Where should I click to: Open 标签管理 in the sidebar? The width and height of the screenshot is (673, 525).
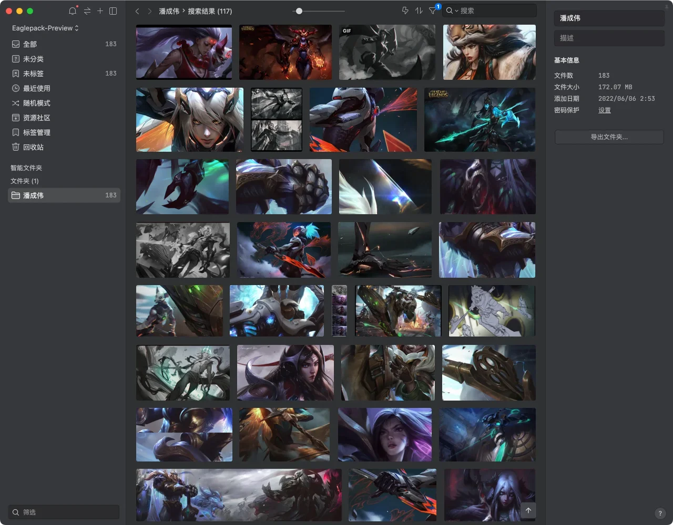[x=64, y=132]
